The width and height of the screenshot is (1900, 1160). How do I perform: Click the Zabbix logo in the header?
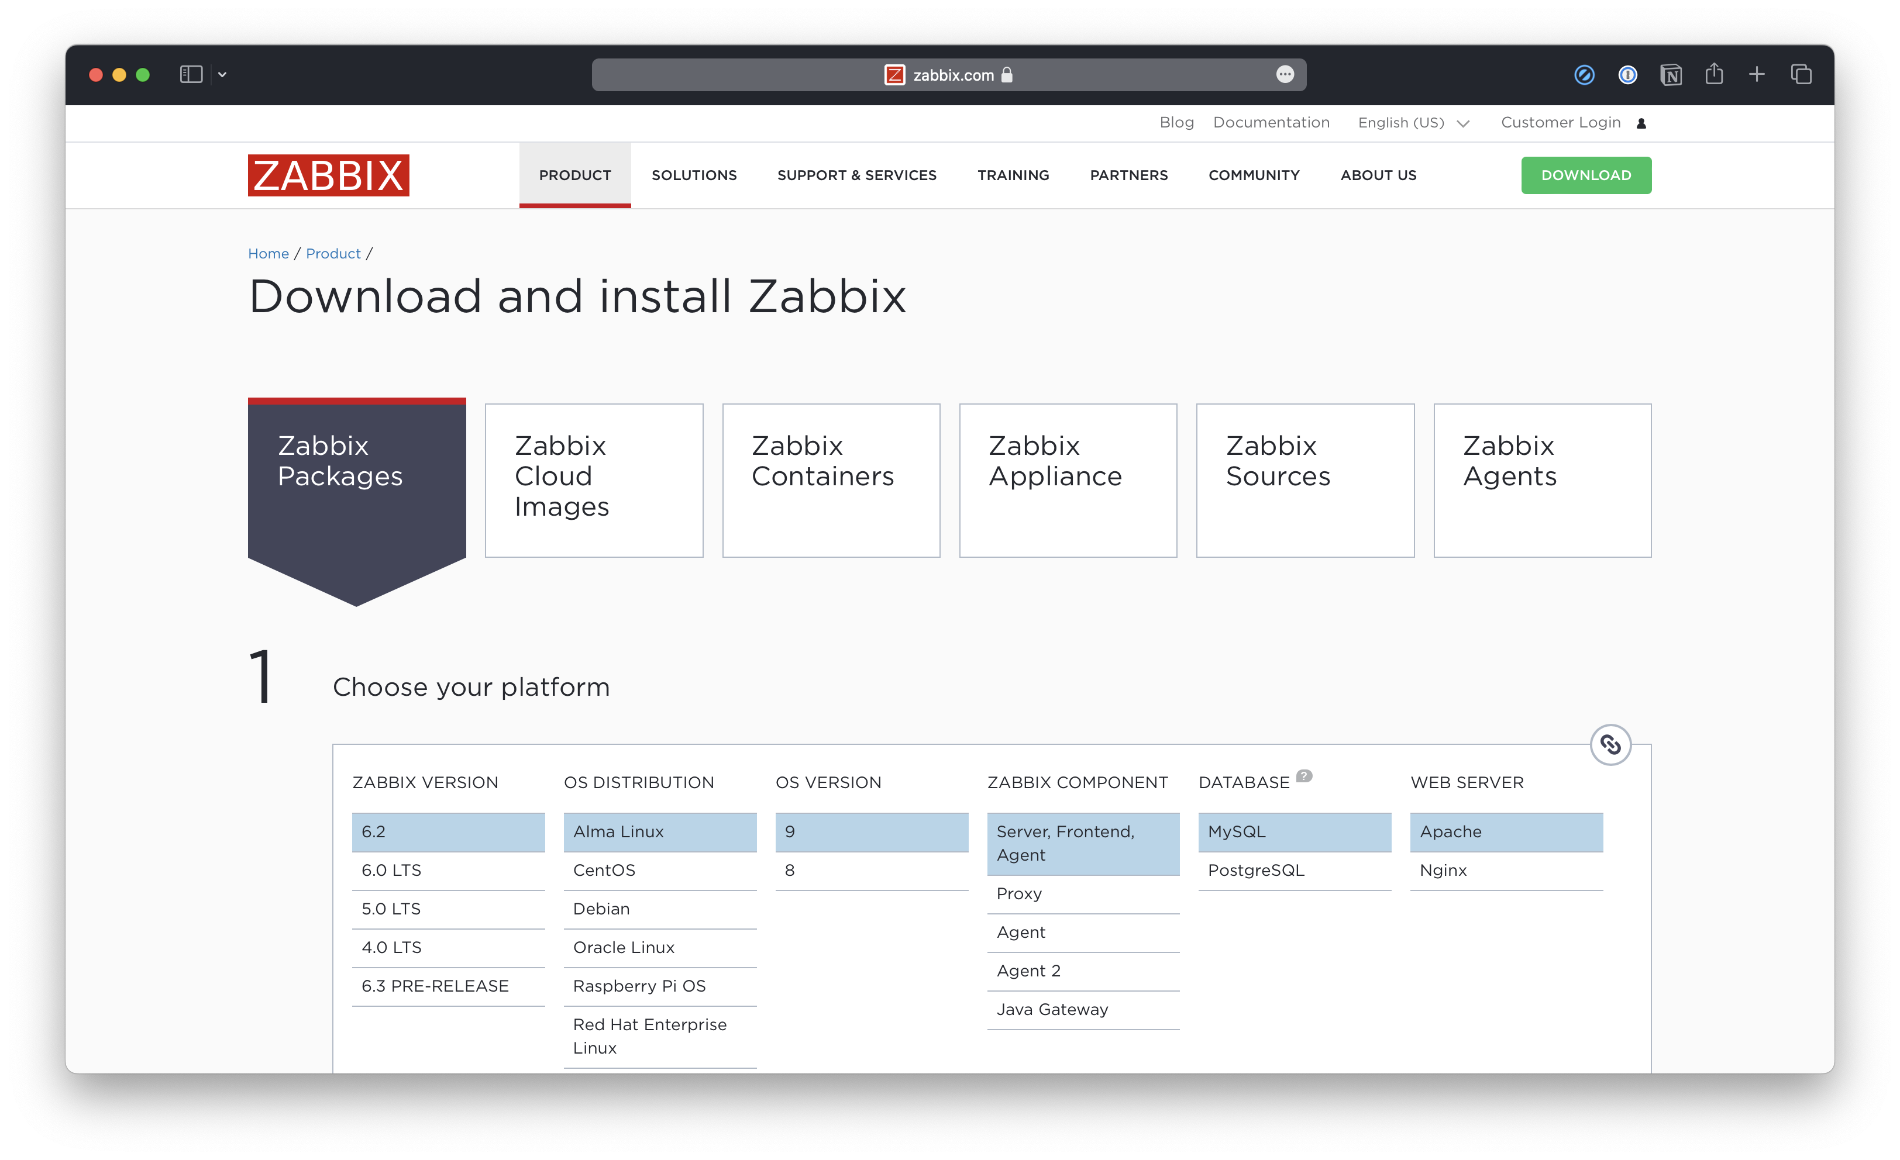click(328, 175)
